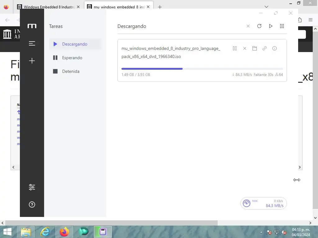Expand the Firefox list all tabs dropdown
This screenshot has width=318, height=238.
[x=266, y=7]
